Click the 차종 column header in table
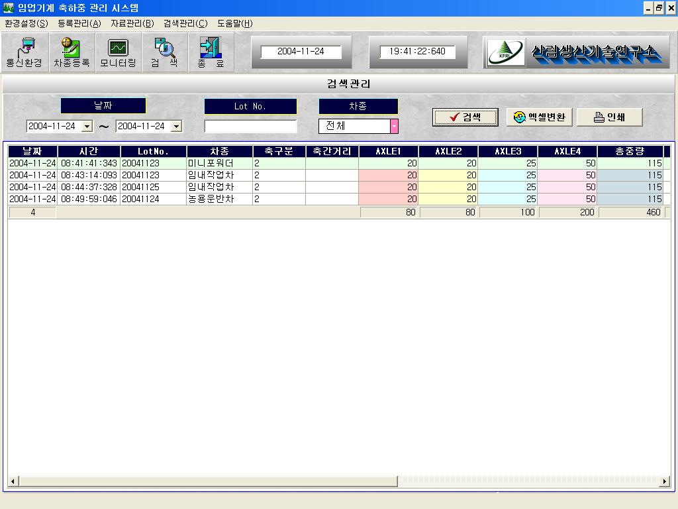The image size is (678, 509). pos(220,151)
